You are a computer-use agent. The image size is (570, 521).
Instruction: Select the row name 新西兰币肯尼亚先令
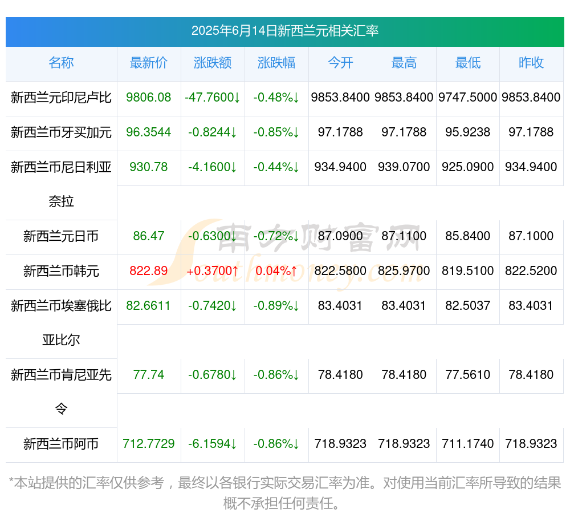61,392
